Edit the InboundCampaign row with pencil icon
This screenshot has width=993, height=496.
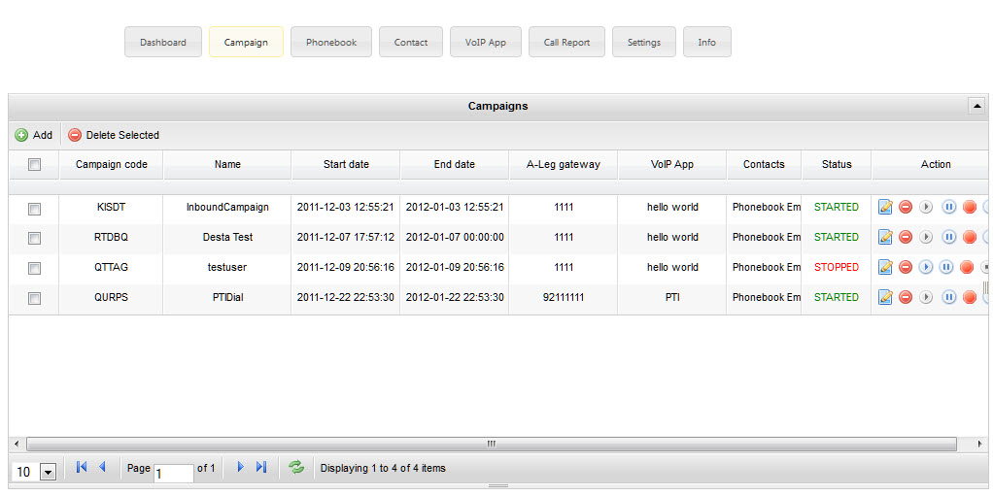point(885,207)
